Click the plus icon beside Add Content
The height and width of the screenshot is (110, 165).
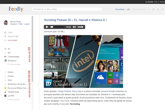5,40
